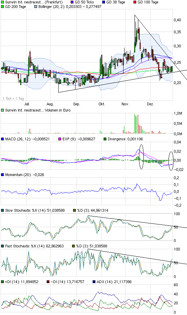
Task: Click the 'Sunwin Int. neutraceut... (Frankfurt)' title text
Action: (34, 2)
